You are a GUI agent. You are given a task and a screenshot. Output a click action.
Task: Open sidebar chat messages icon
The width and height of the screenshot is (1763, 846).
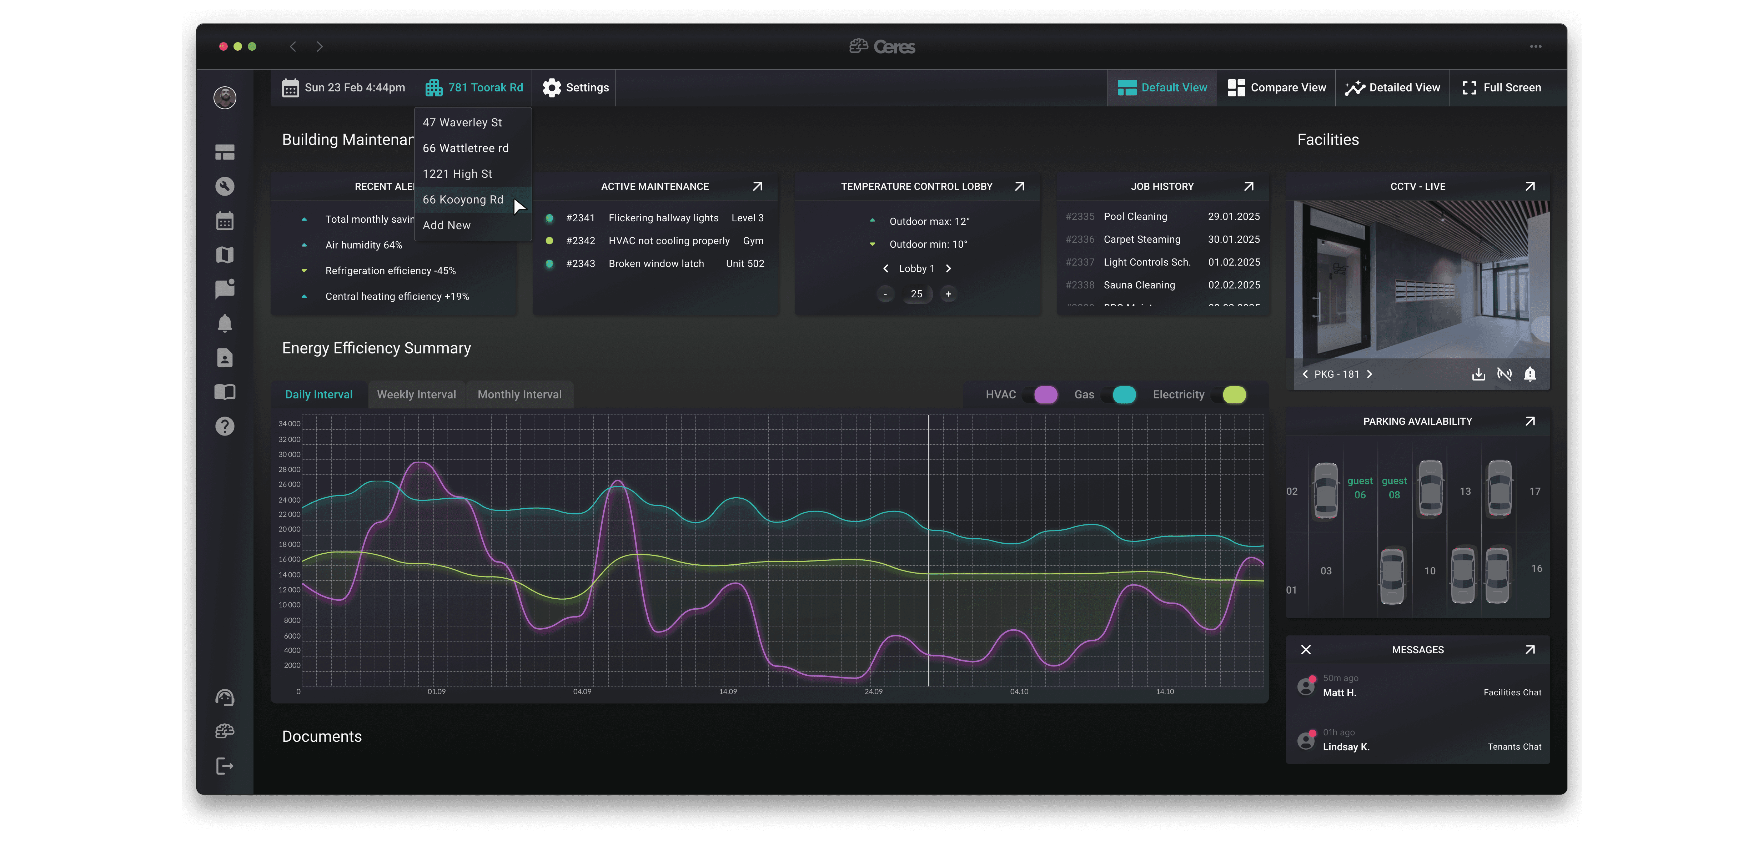click(225, 289)
